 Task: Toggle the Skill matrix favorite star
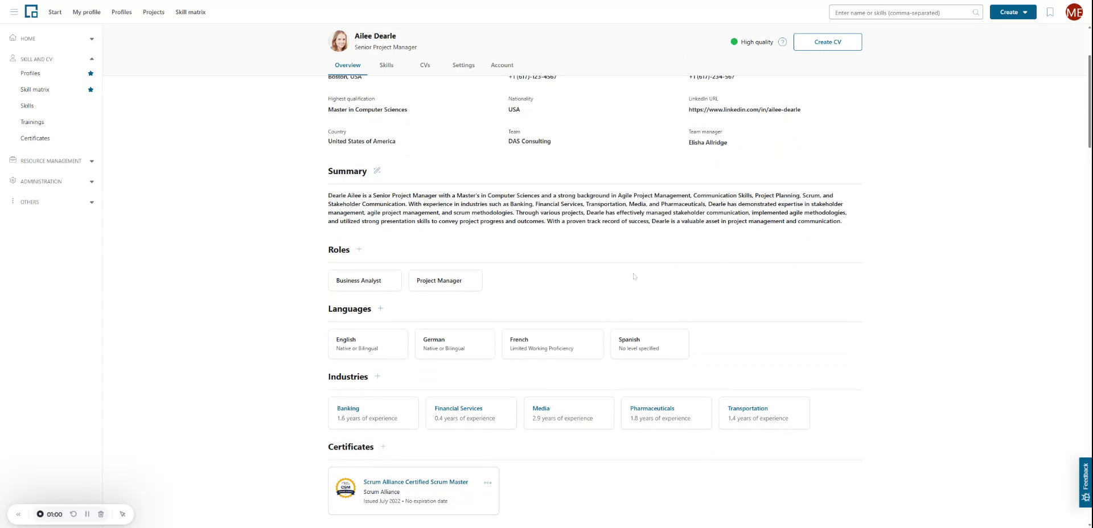pyautogui.click(x=91, y=90)
